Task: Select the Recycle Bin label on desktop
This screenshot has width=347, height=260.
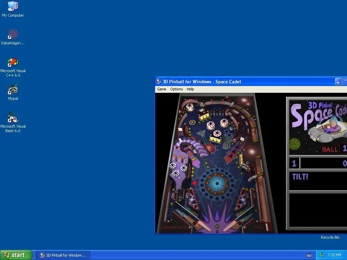Action: [330, 237]
